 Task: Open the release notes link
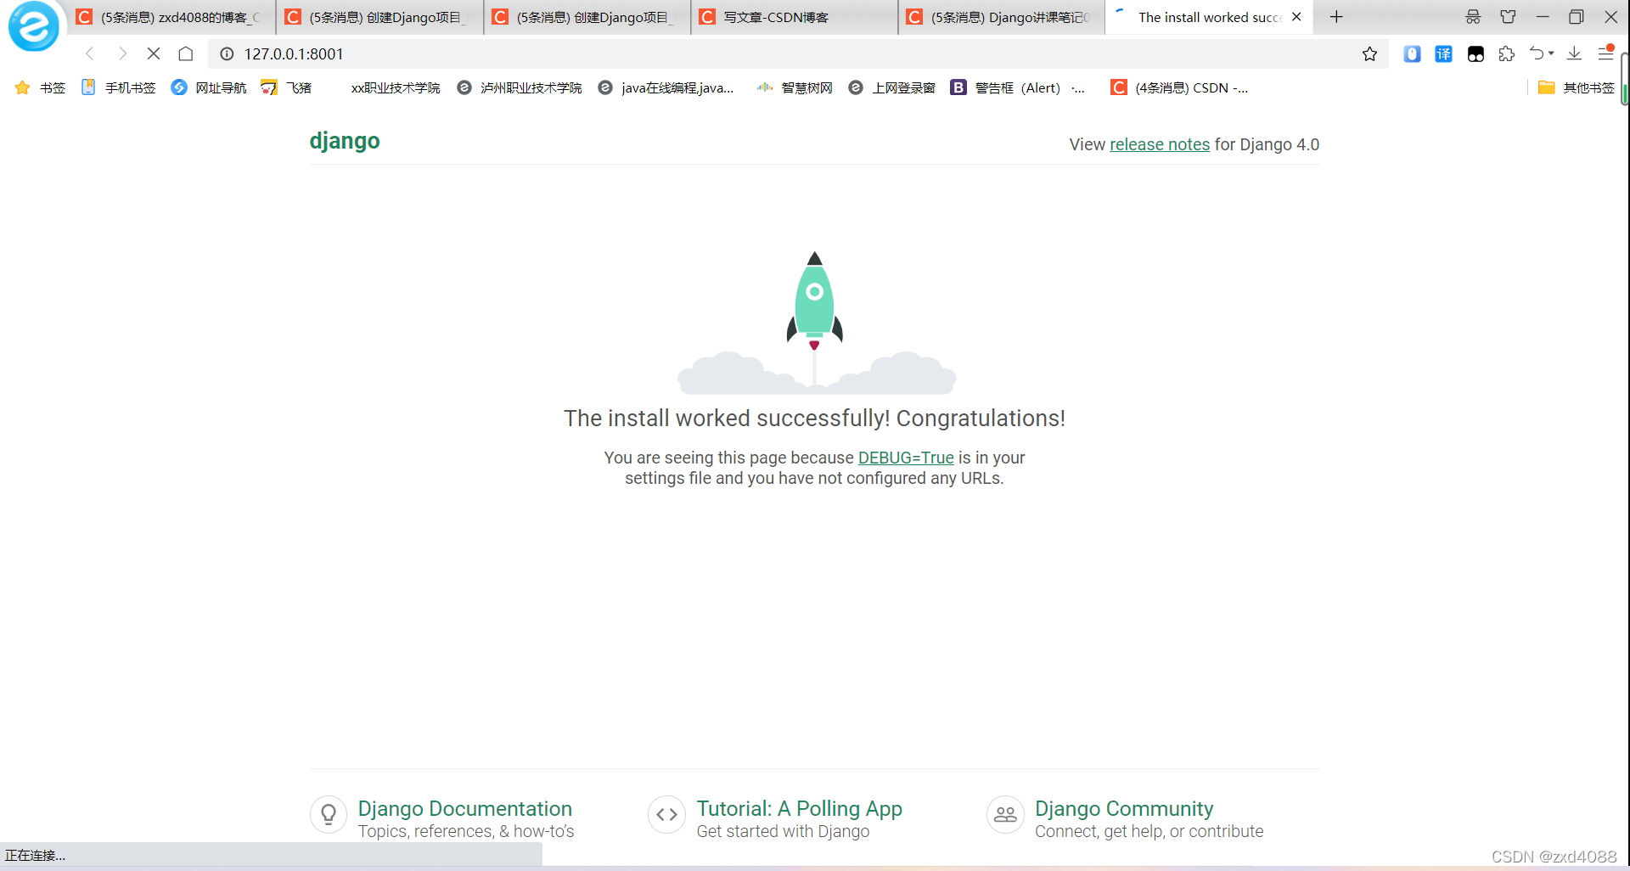[1160, 144]
